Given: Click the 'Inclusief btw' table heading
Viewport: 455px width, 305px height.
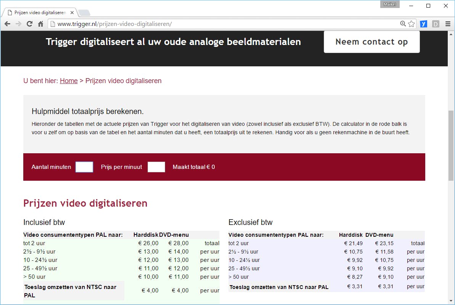Looking at the screenshot, I should coord(44,222).
